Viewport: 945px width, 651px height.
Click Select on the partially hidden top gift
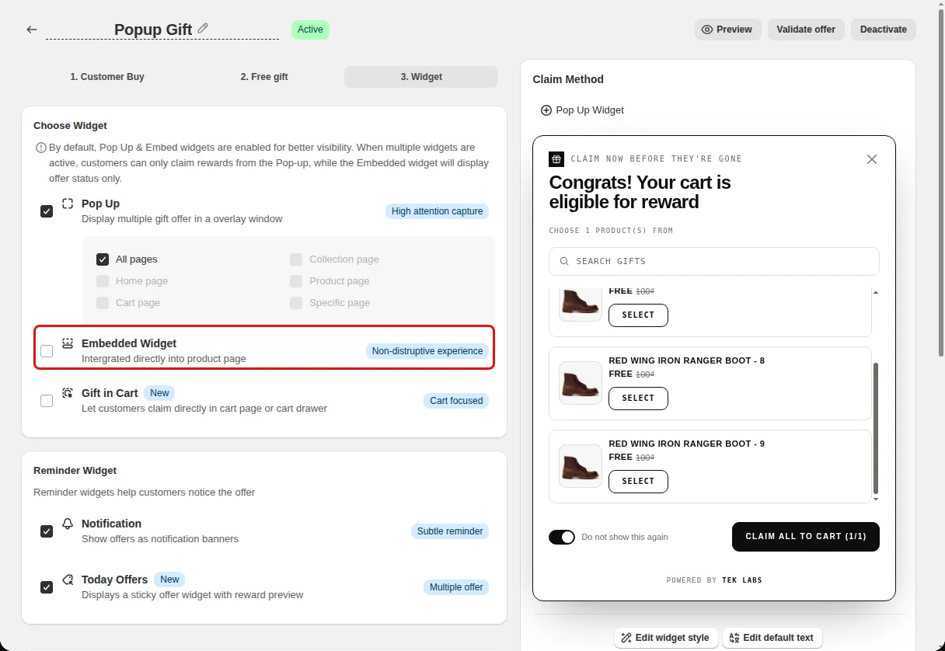[x=638, y=315]
